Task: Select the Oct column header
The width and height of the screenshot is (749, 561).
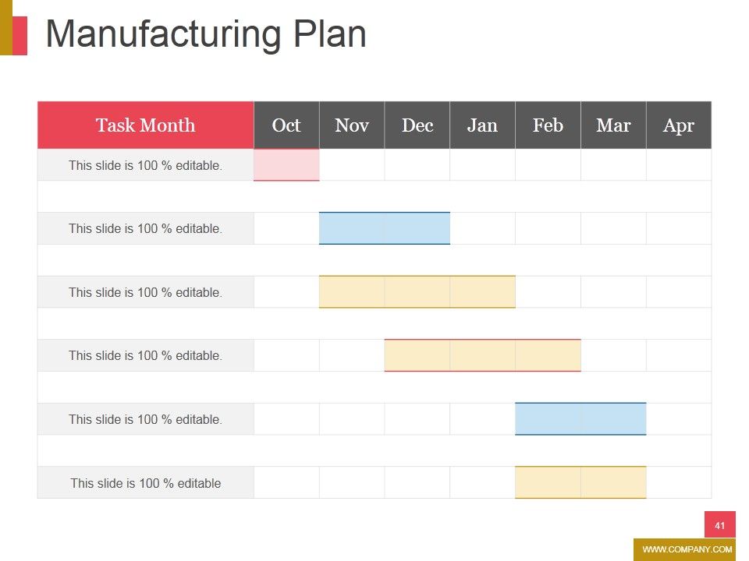Action: point(286,125)
